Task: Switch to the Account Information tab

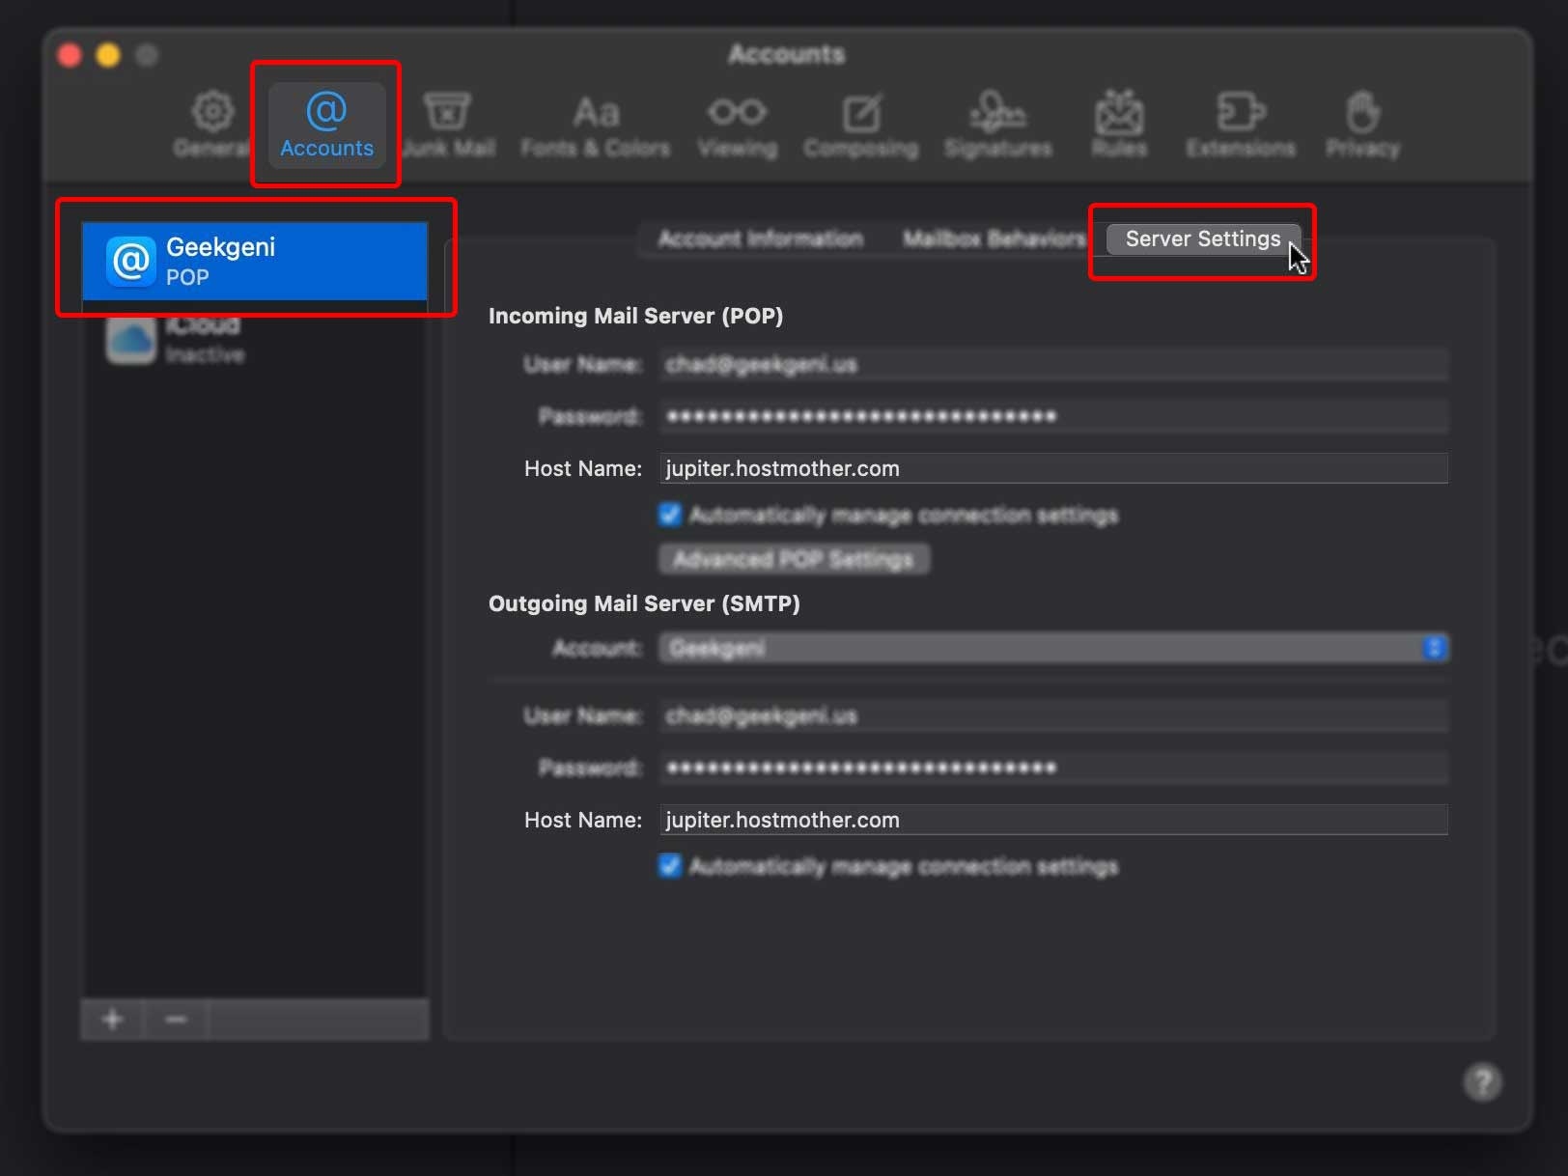Action: [x=761, y=238]
